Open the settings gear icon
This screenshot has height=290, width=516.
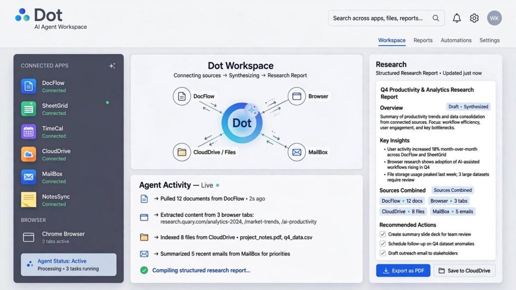pyautogui.click(x=474, y=18)
